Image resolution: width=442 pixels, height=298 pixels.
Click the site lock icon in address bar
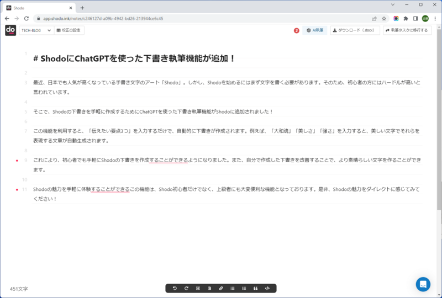38,19
